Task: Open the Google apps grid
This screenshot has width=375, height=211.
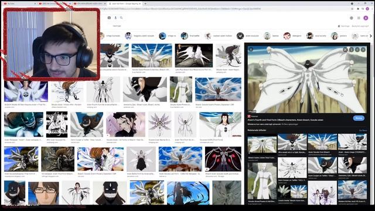Action: [x=359, y=18]
